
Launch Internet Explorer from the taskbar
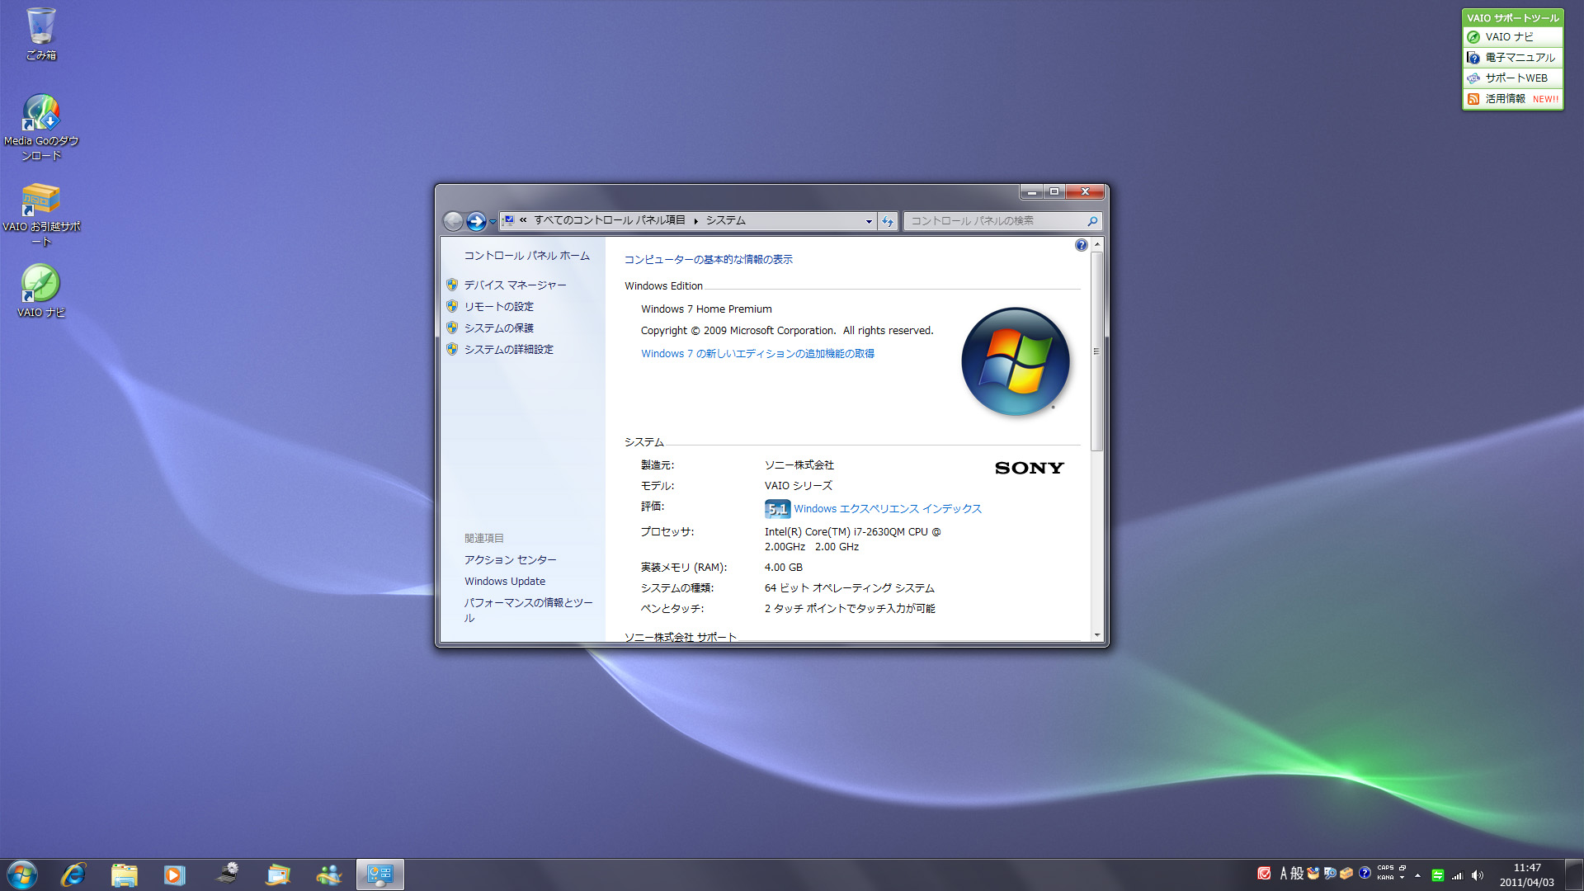pos(73,874)
